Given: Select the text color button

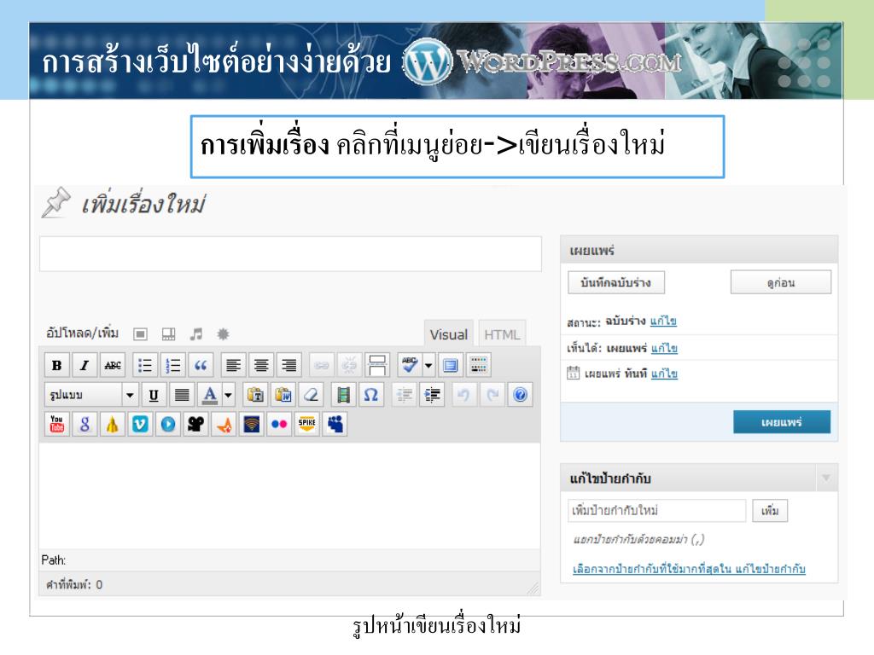Looking at the screenshot, I should tap(210, 395).
